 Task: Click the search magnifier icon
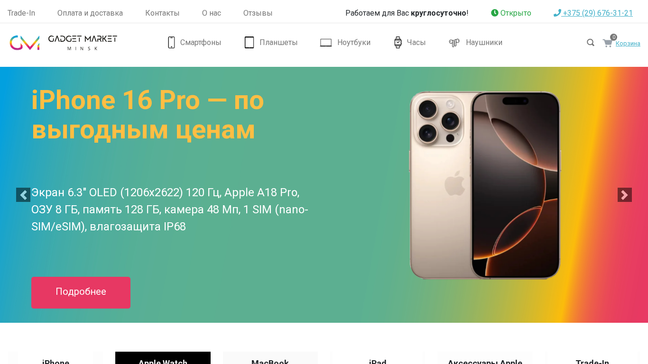click(x=591, y=43)
